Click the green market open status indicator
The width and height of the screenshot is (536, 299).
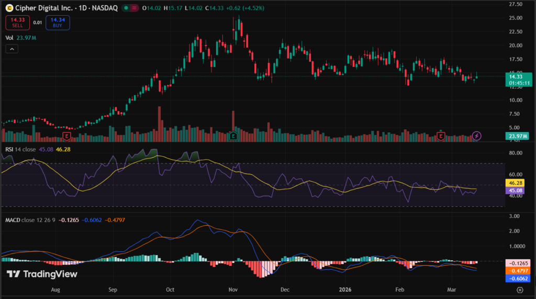tap(126, 8)
